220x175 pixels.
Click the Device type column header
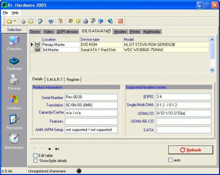102,39
